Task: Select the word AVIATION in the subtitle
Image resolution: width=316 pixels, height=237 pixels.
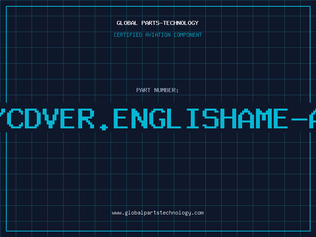Action: [158, 35]
